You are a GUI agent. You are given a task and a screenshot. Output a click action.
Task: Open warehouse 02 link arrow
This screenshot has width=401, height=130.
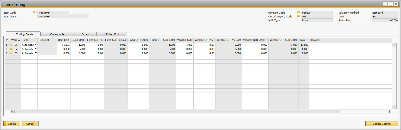[x=12, y=49]
